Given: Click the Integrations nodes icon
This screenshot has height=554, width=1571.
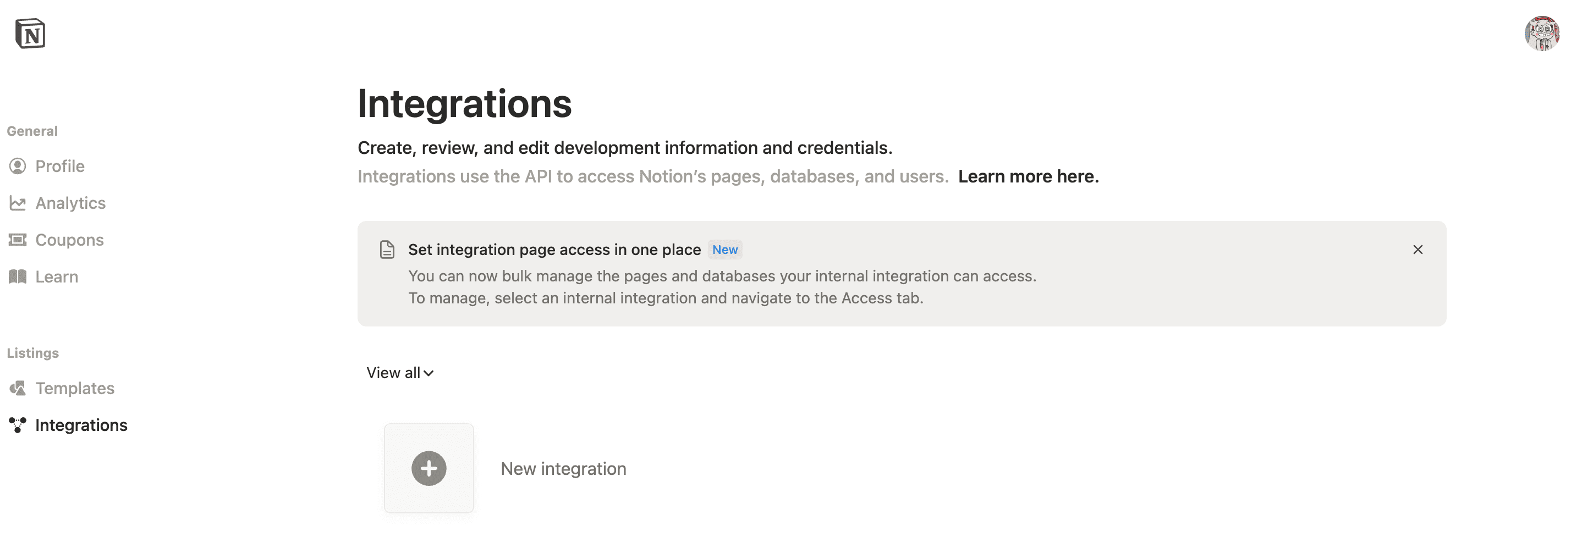Looking at the screenshot, I should click(x=18, y=425).
